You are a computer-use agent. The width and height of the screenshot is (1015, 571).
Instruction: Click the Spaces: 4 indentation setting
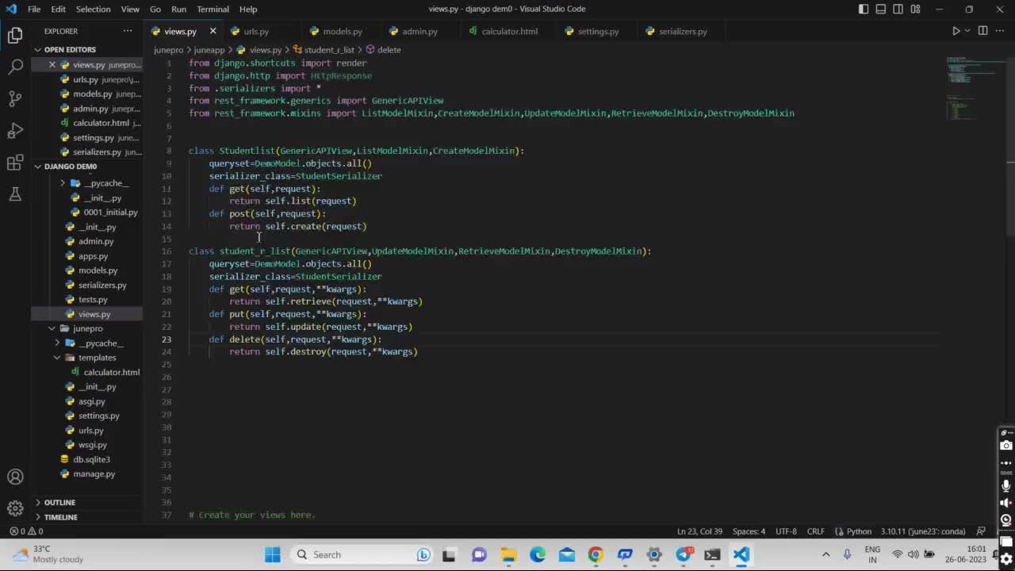click(749, 531)
